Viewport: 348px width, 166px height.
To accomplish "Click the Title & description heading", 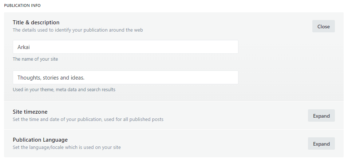I will (x=36, y=23).
